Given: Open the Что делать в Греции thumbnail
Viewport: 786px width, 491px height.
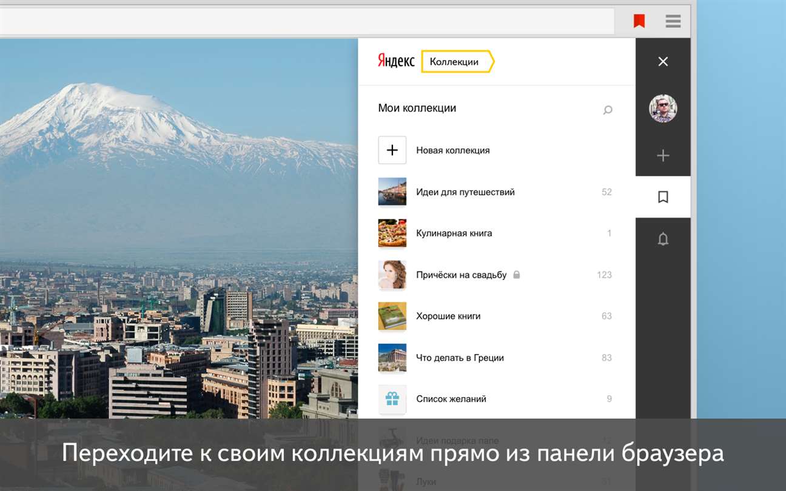Looking at the screenshot, I should [392, 358].
